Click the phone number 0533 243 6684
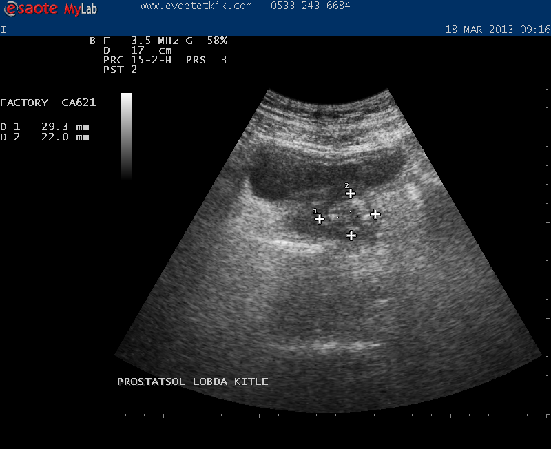Viewport: 551px width, 449px height. pos(310,6)
